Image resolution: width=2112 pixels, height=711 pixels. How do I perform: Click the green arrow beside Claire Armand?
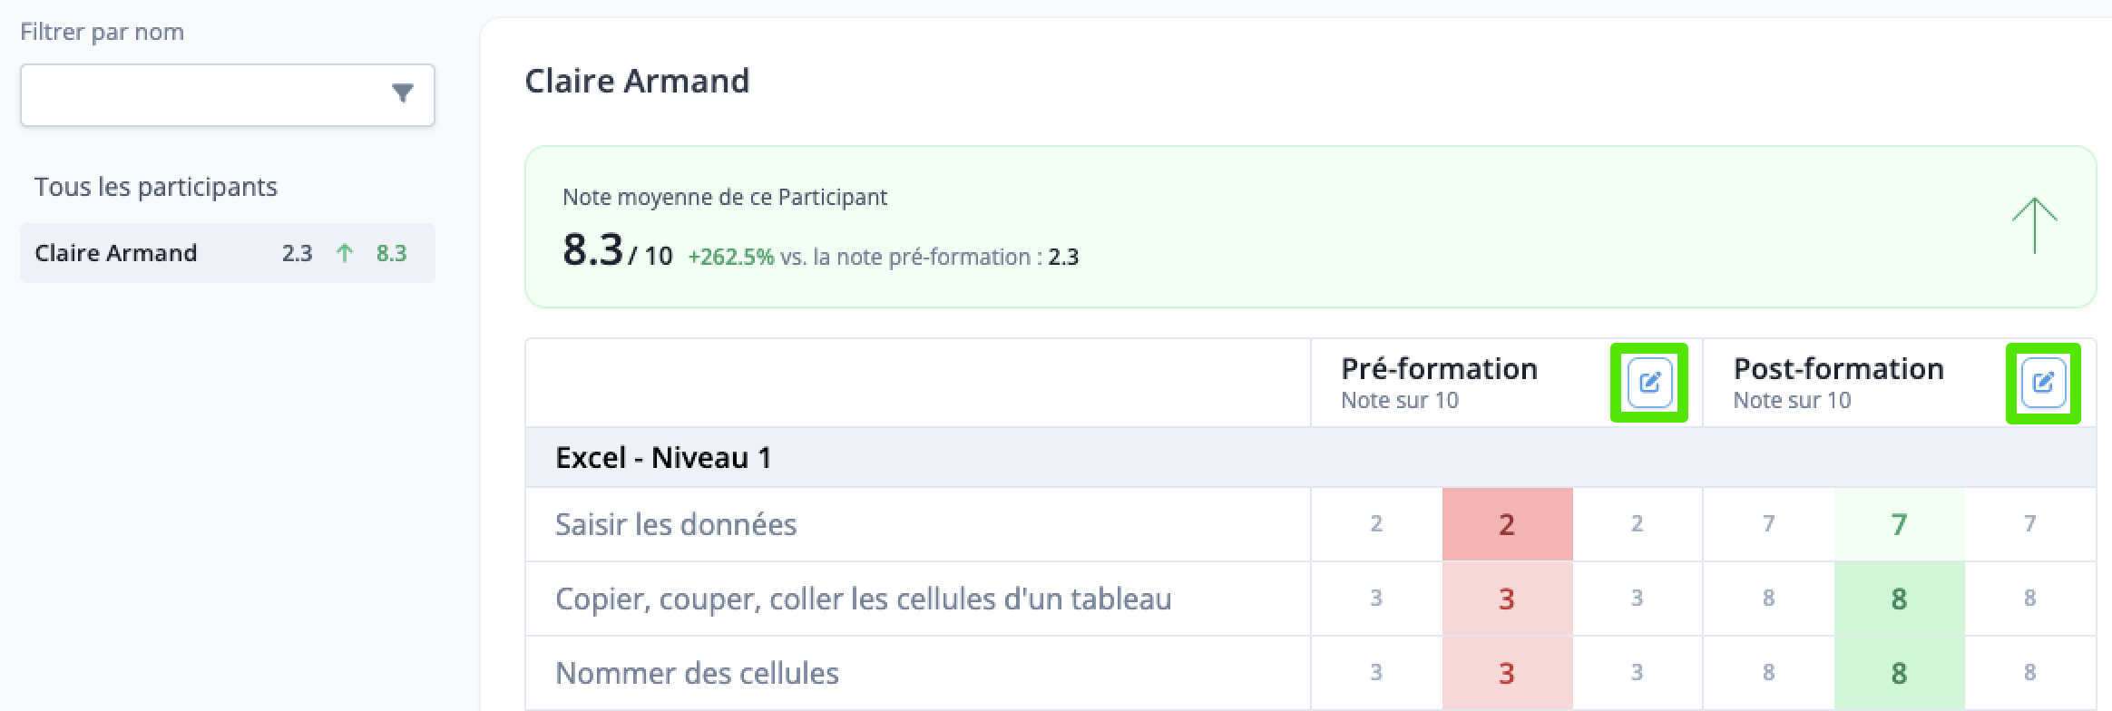[x=344, y=253]
